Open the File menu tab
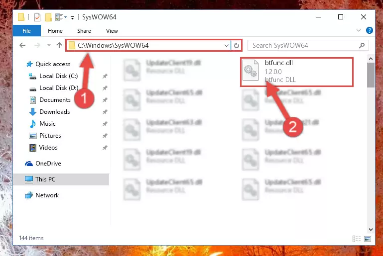 point(26,31)
